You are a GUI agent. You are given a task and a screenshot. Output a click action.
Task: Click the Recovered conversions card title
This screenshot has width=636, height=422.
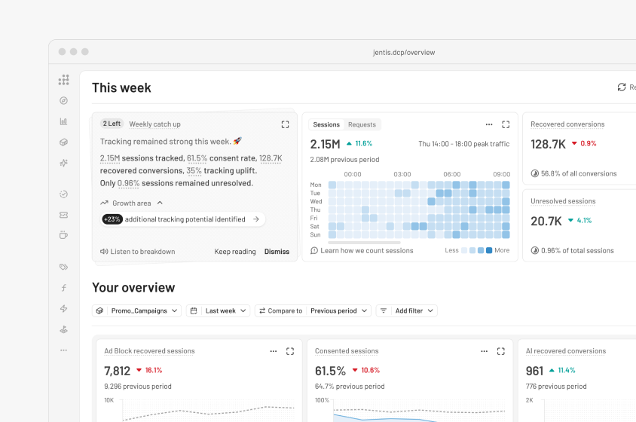click(x=567, y=124)
